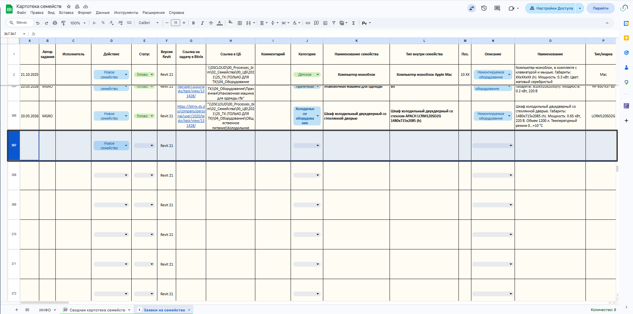This screenshot has width=633, height=314.
Task: Star the document Картотека семейств
Action: click(69, 7)
